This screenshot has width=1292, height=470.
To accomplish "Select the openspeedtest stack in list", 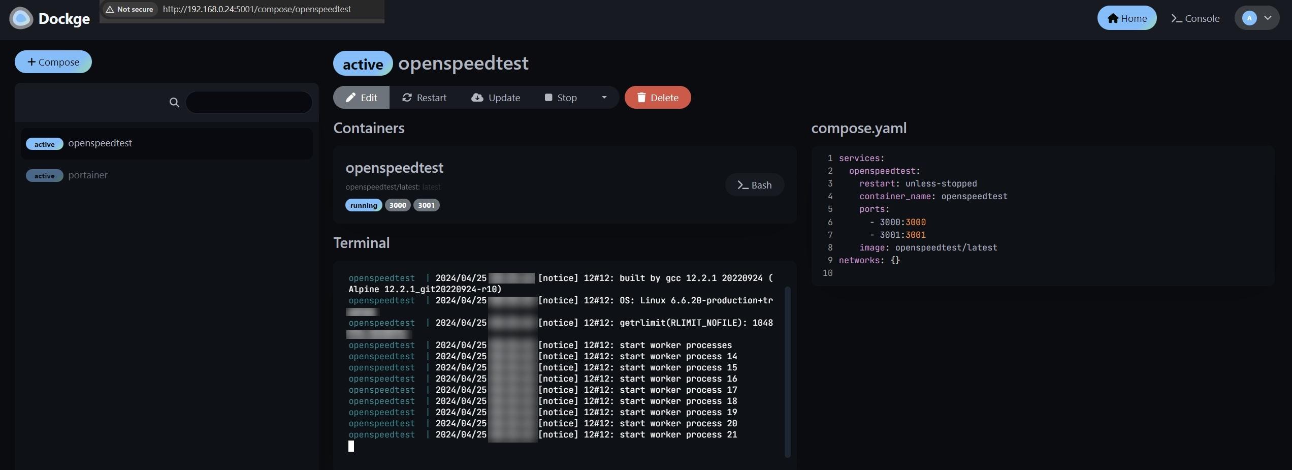I will tap(167, 144).
